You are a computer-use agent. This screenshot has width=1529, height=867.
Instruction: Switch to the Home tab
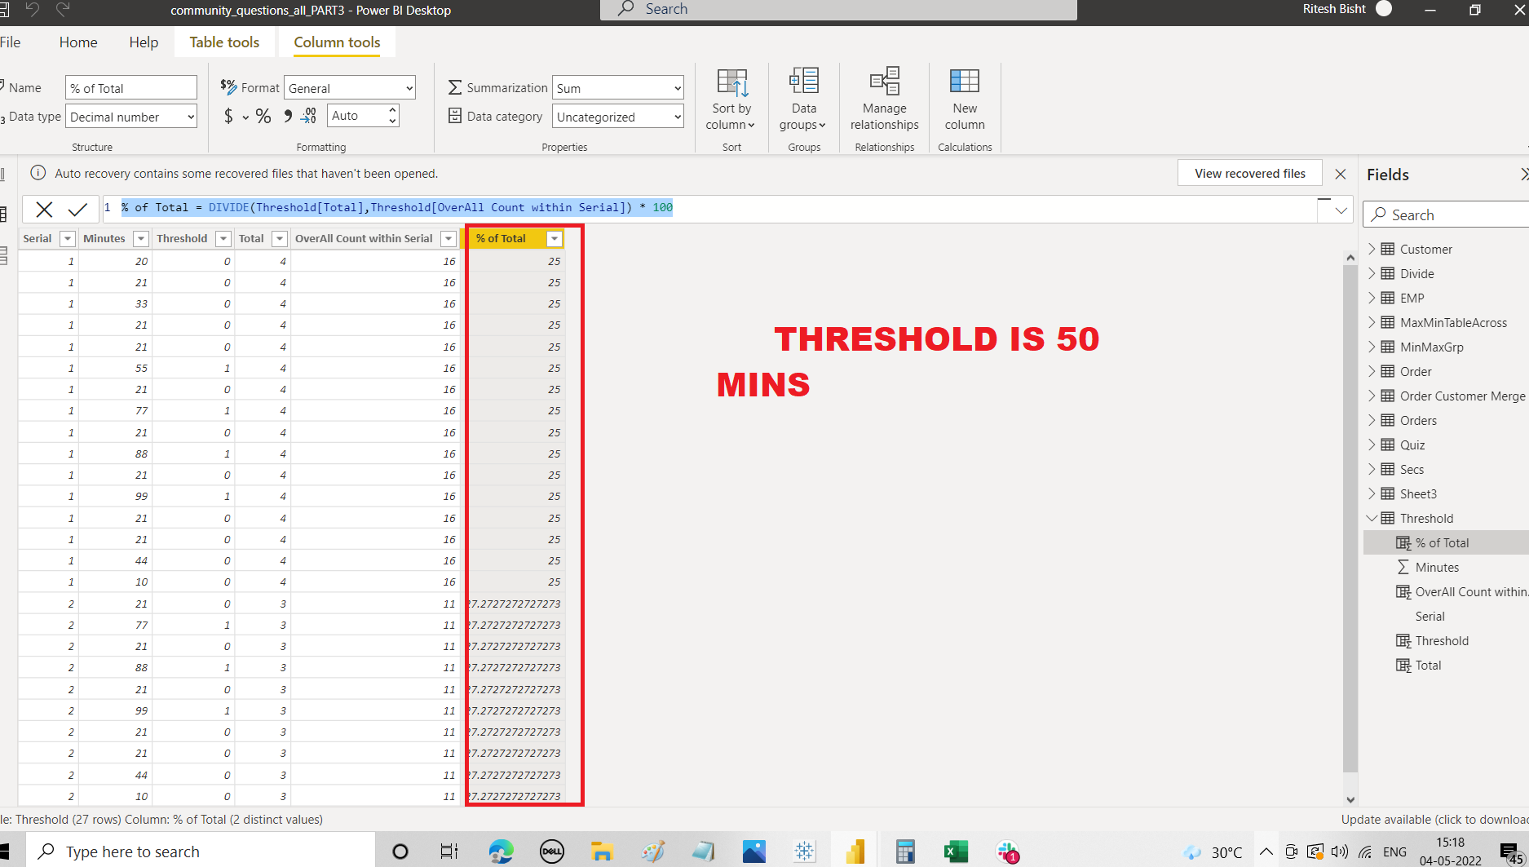78,42
